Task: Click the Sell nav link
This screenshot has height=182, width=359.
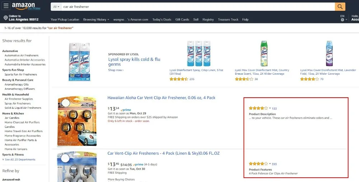Action: [196, 20]
